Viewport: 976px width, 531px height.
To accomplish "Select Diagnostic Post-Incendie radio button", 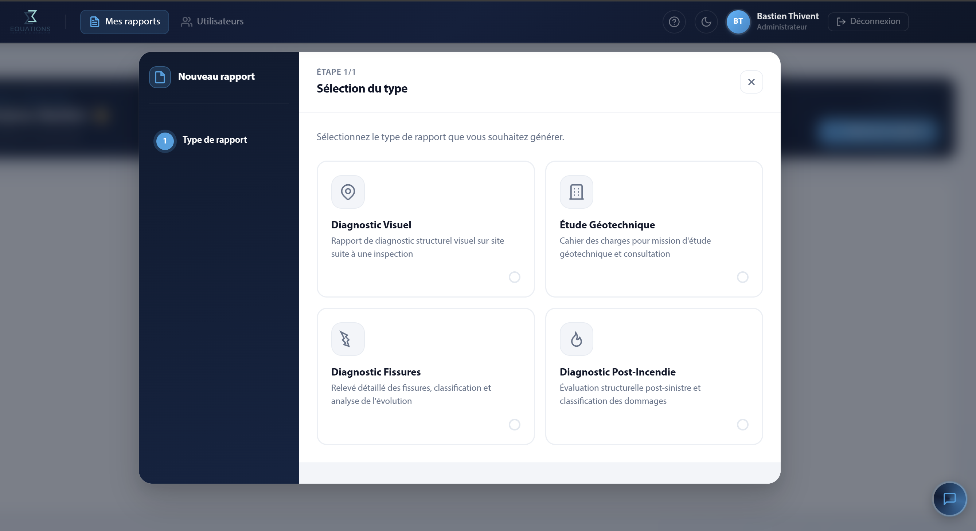I will [x=742, y=424].
